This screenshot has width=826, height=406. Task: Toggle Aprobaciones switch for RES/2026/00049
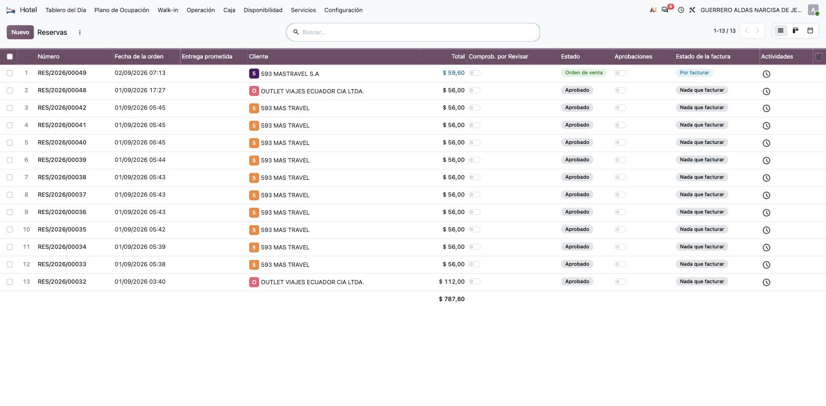[621, 73]
